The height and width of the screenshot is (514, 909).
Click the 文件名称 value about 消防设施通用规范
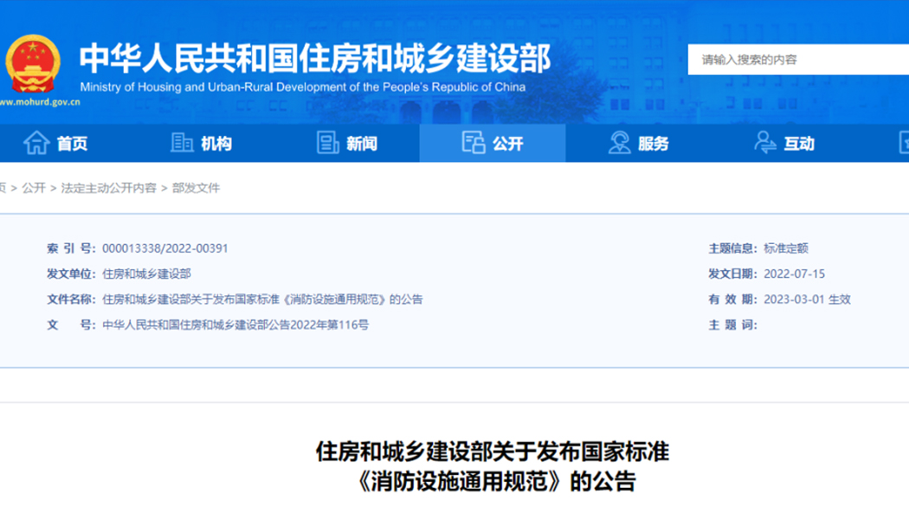click(x=262, y=299)
